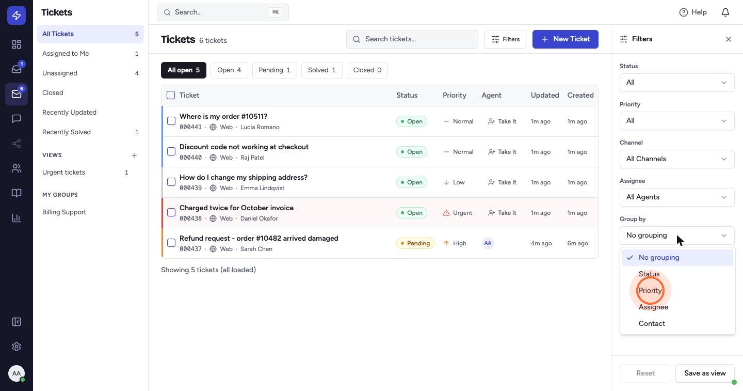Take It on Charged twice ticket

coord(502,213)
